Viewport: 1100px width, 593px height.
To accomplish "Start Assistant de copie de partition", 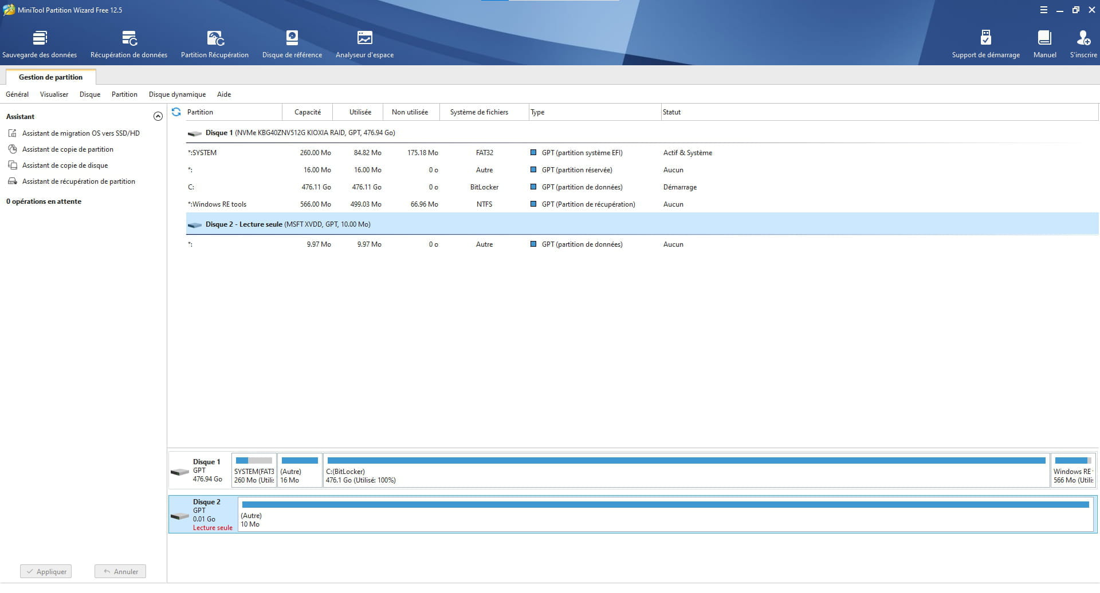I will coord(68,149).
